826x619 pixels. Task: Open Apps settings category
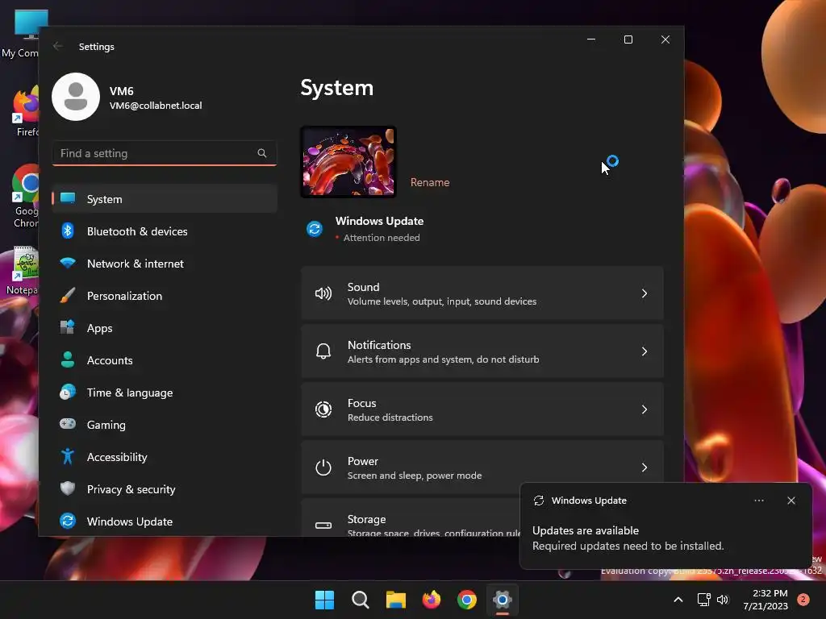tap(165, 328)
